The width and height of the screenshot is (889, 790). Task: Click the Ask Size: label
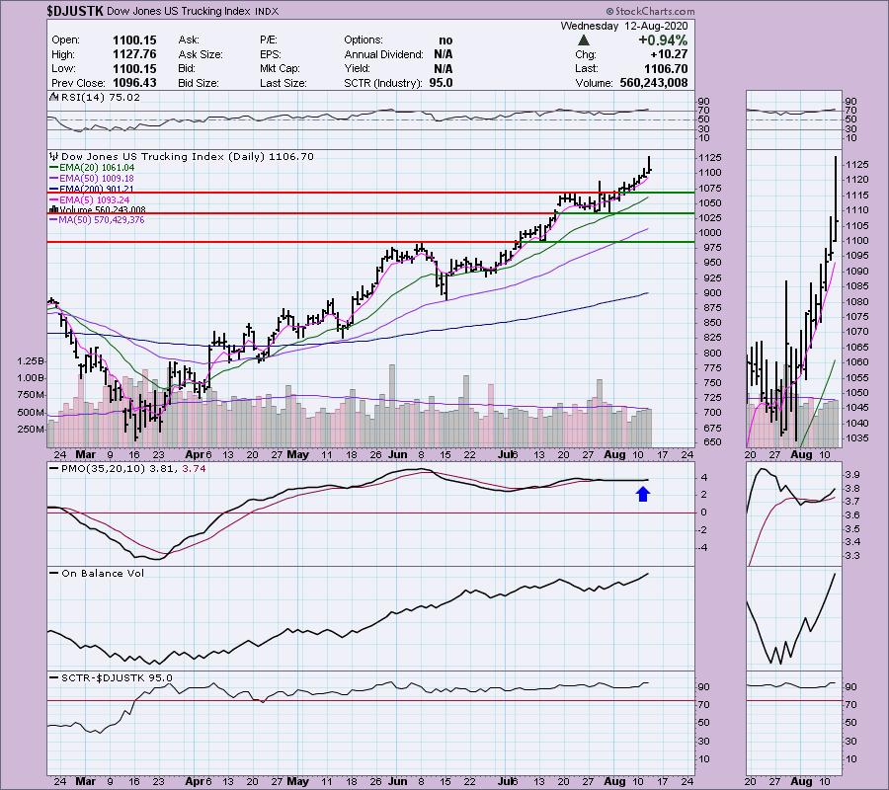(x=201, y=54)
